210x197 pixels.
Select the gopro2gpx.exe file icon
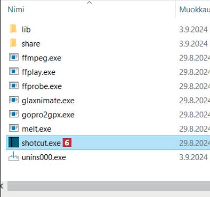coord(14,114)
